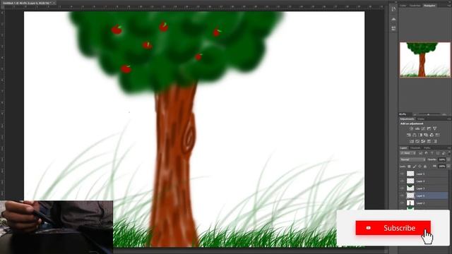Viewport: 452px width, 254px height.
Task: Hide Layer 4 using its eye icon
Action: [402, 181]
